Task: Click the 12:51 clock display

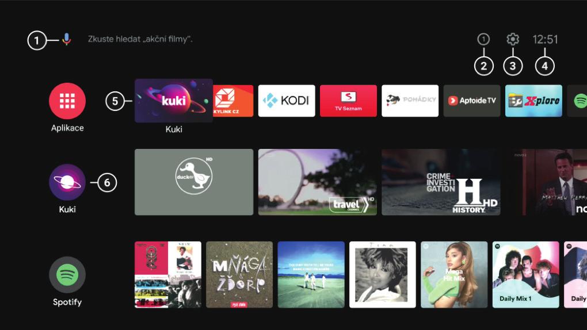Action: (x=545, y=39)
